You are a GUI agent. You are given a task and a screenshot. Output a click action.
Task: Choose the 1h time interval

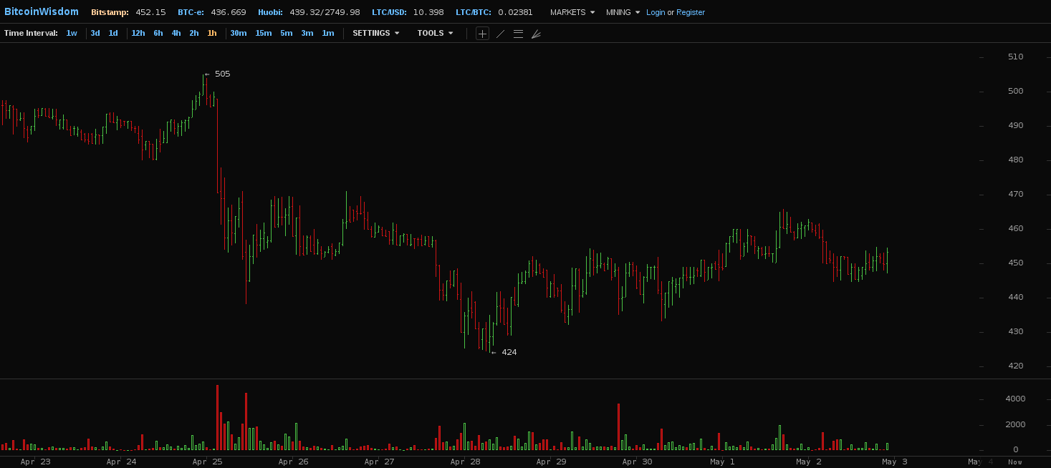212,33
